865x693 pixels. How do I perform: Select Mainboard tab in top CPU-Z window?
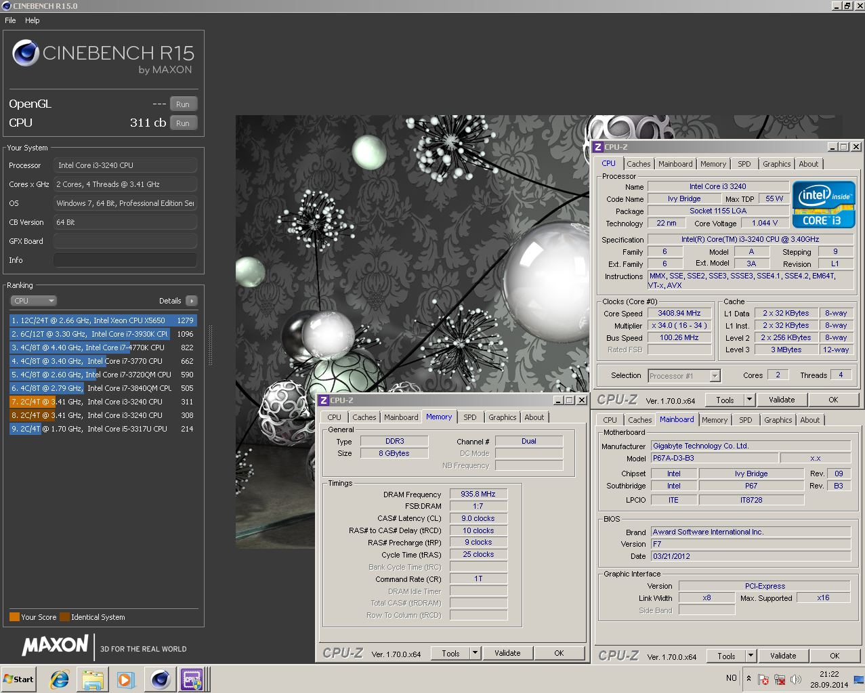675,164
